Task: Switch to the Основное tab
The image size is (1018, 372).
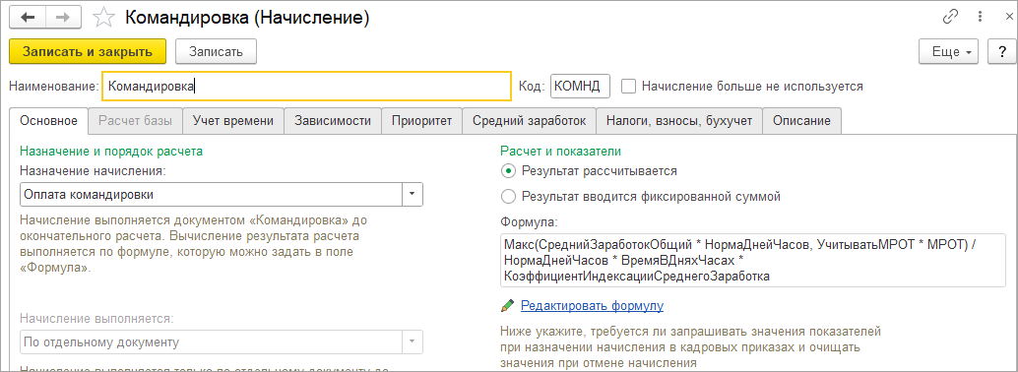Action: tap(49, 121)
